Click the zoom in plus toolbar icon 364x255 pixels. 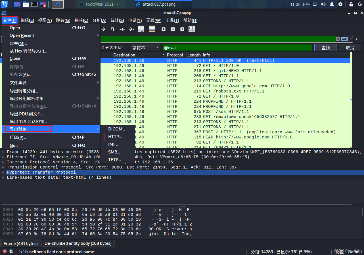[x=164, y=29]
